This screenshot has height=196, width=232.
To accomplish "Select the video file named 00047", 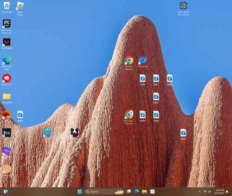I will coord(156,98).
